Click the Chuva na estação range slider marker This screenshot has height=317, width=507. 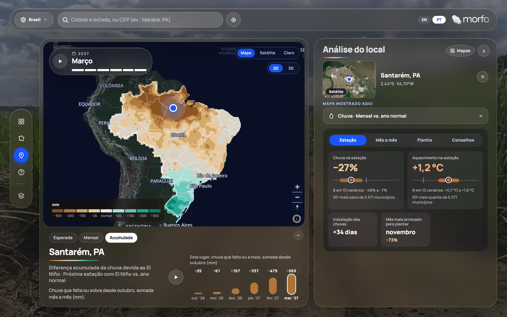pyautogui.click(x=351, y=180)
